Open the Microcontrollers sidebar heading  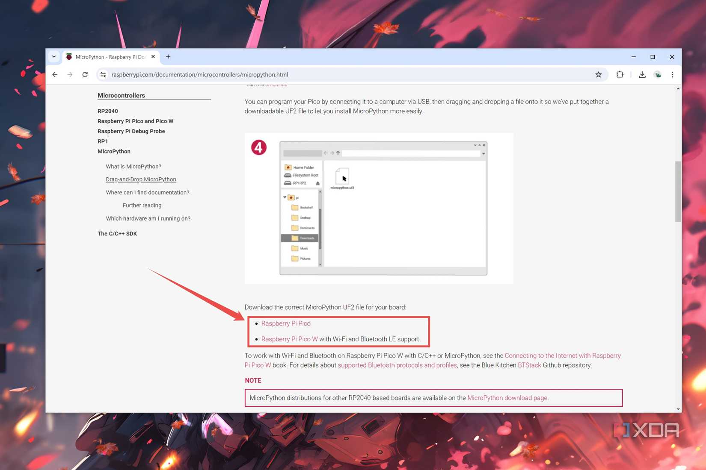[121, 95]
